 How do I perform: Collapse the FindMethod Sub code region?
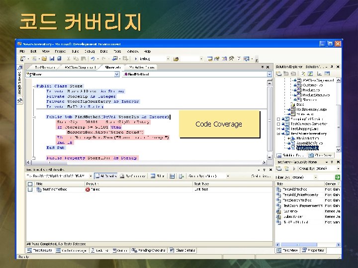click(34, 117)
